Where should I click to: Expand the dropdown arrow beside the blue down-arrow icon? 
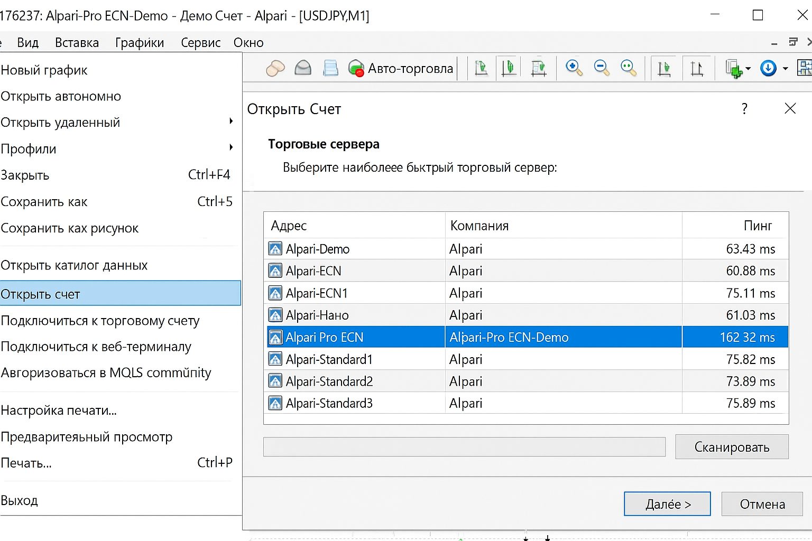point(785,69)
